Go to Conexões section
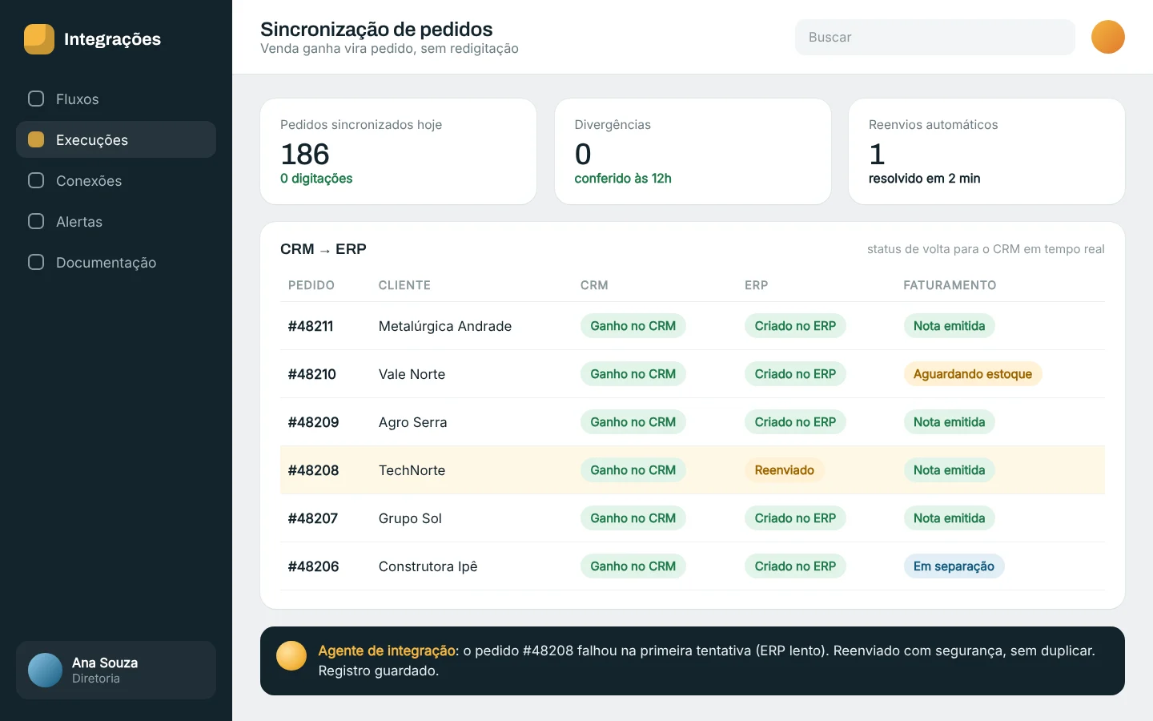This screenshot has height=721, width=1153. tap(116, 180)
